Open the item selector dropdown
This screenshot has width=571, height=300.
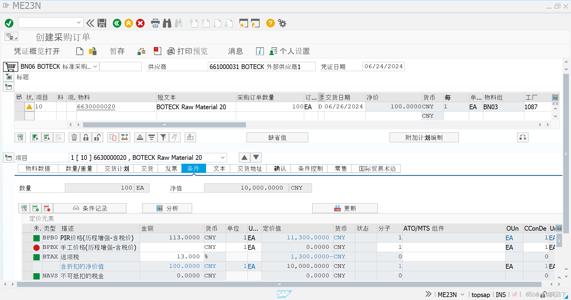pos(222,157)
